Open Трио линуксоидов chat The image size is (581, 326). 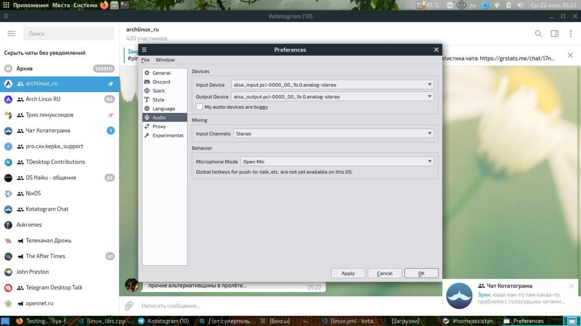59,115
